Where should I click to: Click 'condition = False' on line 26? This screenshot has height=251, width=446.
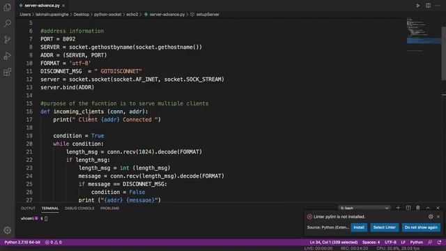click(x=118, y=192)
